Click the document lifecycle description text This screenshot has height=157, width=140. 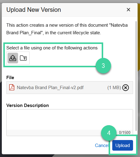tap(67, 29)
